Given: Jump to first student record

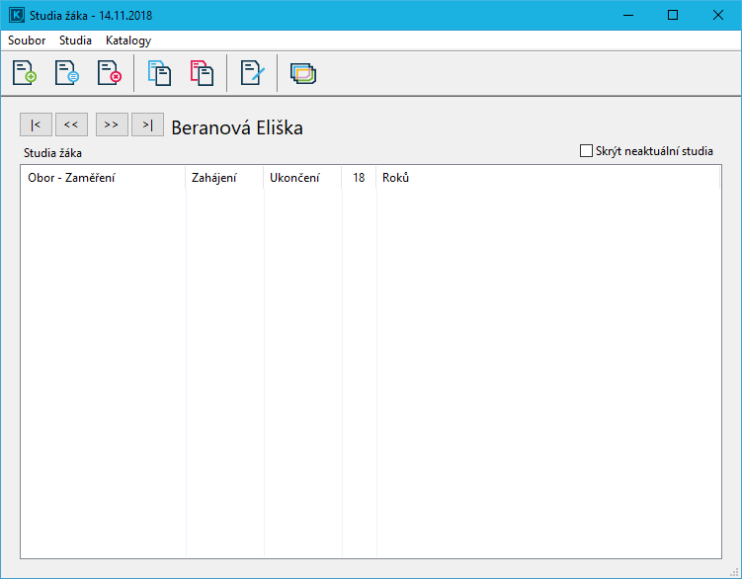Looking at the screenshot, I should click(36, 124).
